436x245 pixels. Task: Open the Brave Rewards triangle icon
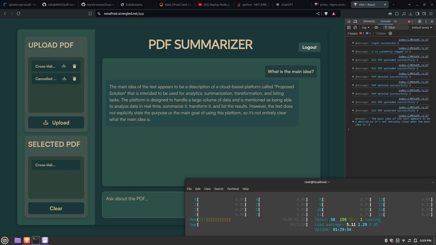coord(334,14)
